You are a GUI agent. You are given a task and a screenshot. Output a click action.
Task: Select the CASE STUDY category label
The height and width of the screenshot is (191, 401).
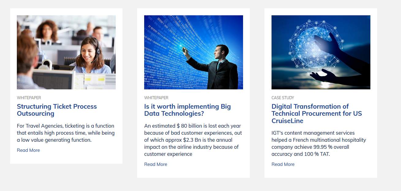pos(283,98)
